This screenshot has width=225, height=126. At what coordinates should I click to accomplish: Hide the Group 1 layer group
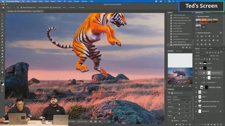coord(196,63)
